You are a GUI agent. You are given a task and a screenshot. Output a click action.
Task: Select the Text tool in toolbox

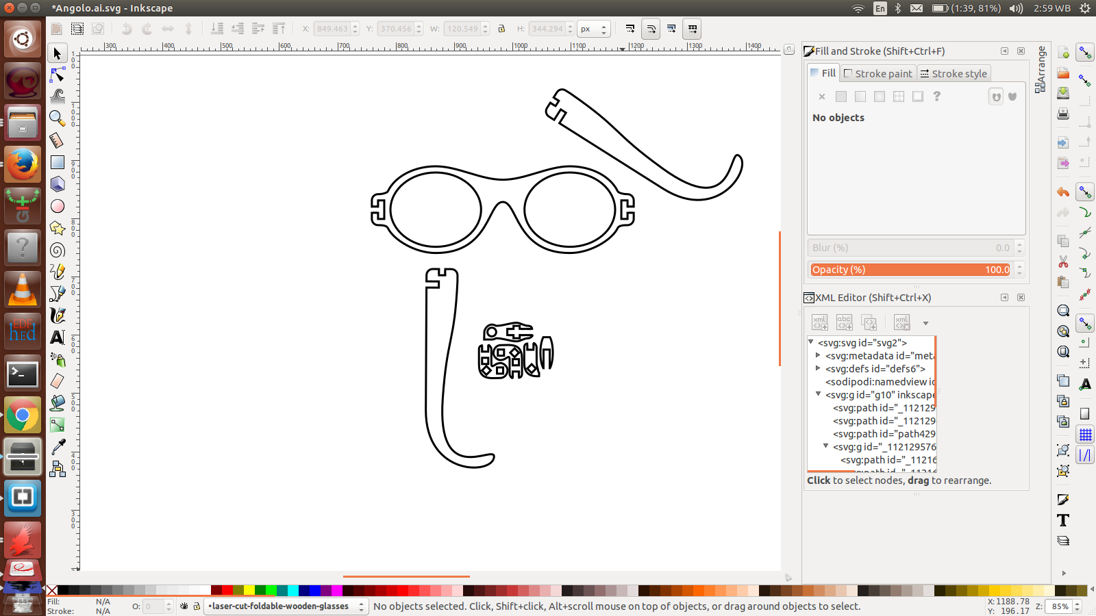pos(58,337)
